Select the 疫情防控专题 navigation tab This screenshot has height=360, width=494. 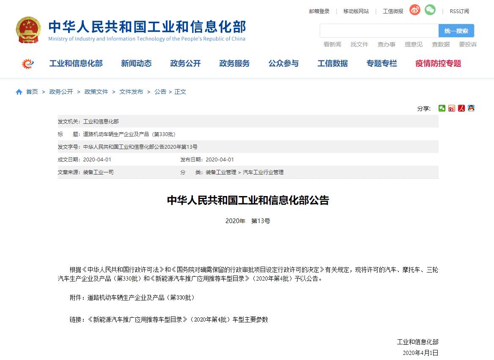click(438, 64)
